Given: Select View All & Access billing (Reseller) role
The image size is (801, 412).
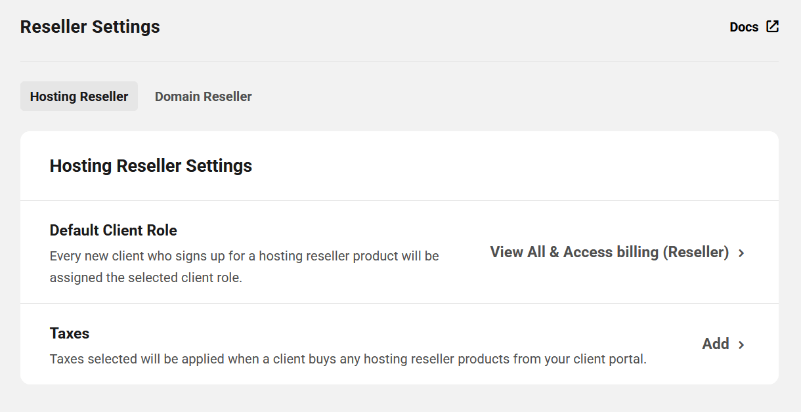Looking at the screenshot, I should 609,252.
